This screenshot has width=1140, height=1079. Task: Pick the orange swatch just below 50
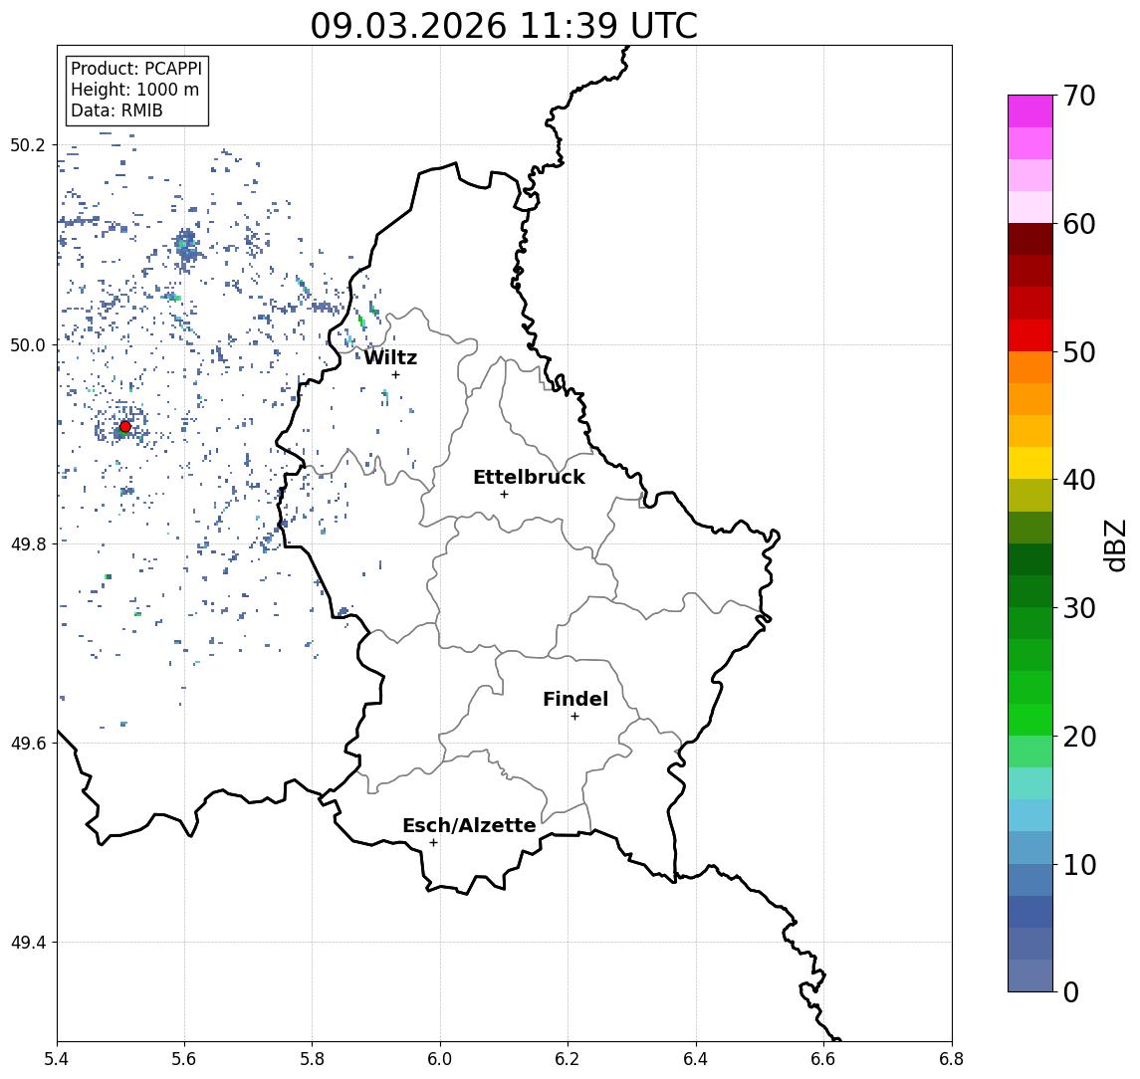click(1030, 367)
